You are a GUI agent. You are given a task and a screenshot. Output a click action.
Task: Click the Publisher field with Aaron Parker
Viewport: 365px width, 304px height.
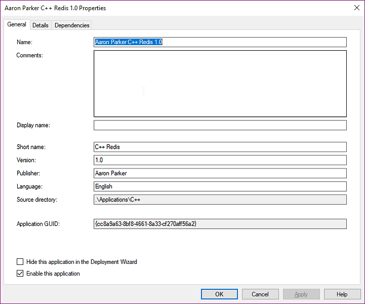(220, 173)
